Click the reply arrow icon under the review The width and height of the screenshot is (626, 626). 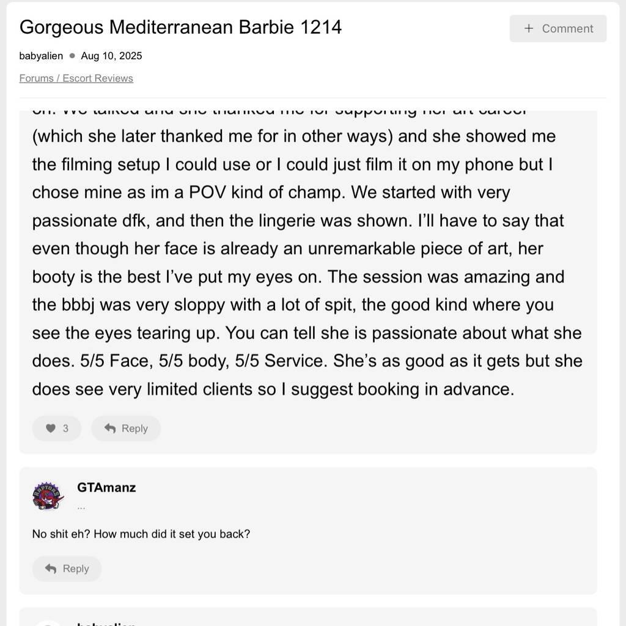point(110,429)
